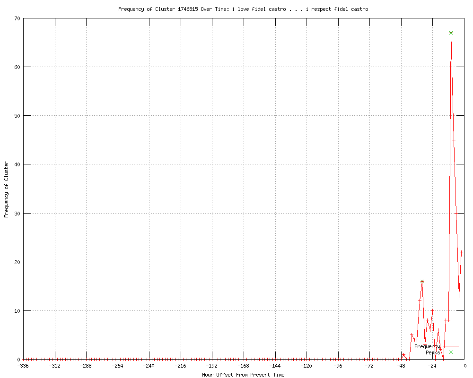Click the 50 tick label on y-axis
This screenshot has width=473, height=378.
click(17, 116)
